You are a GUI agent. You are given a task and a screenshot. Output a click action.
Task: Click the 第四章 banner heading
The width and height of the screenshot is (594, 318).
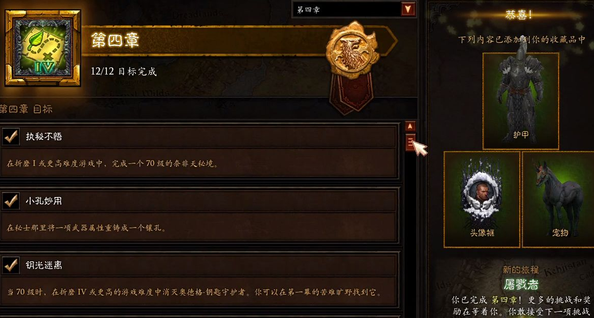[x=115, y=40]
